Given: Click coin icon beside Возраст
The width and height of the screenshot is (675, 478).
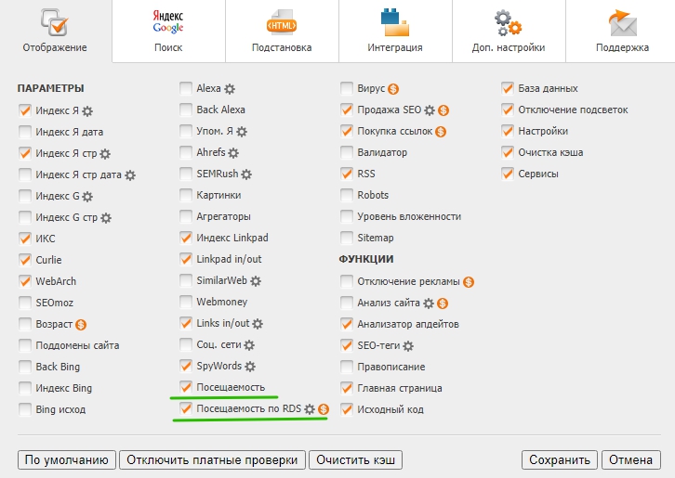Looking at the screenshot, I should [x=82, y=324].
